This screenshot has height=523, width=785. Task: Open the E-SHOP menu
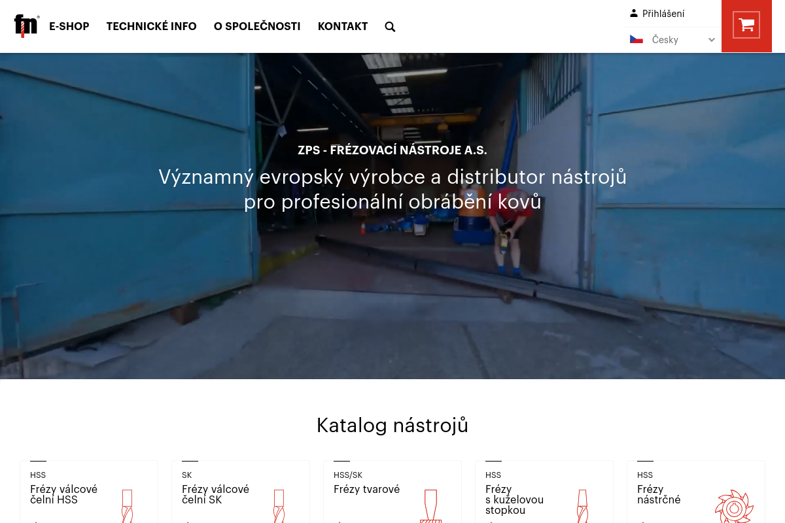coord(69,27)
